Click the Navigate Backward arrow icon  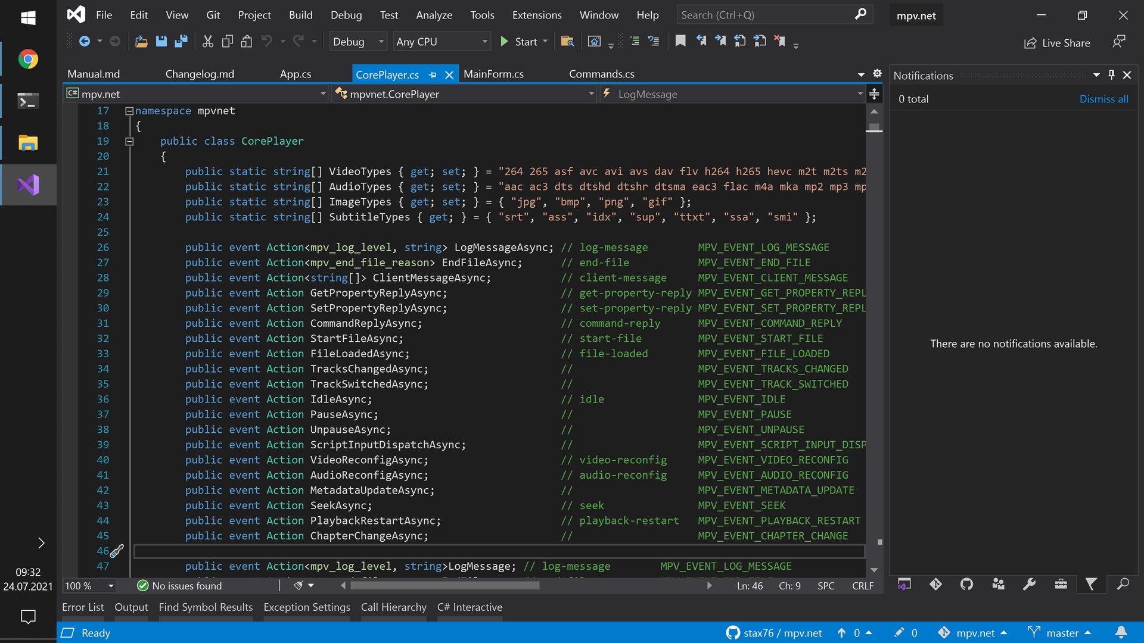click(x=85, y=42)
